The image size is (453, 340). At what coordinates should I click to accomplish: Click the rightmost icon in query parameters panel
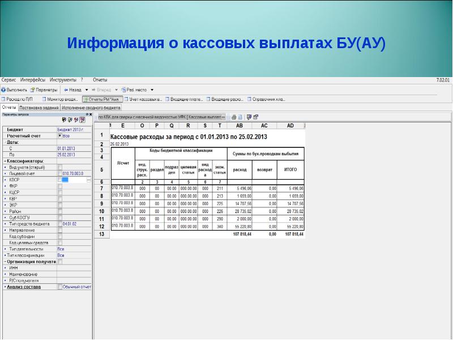83,120
